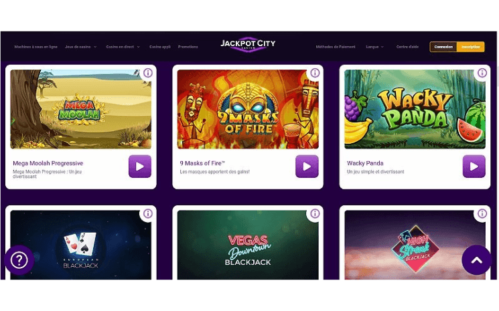499x311 pixels.
Task: Open info icon on High Streak Blackjack
Action: [x=482, y=213]
